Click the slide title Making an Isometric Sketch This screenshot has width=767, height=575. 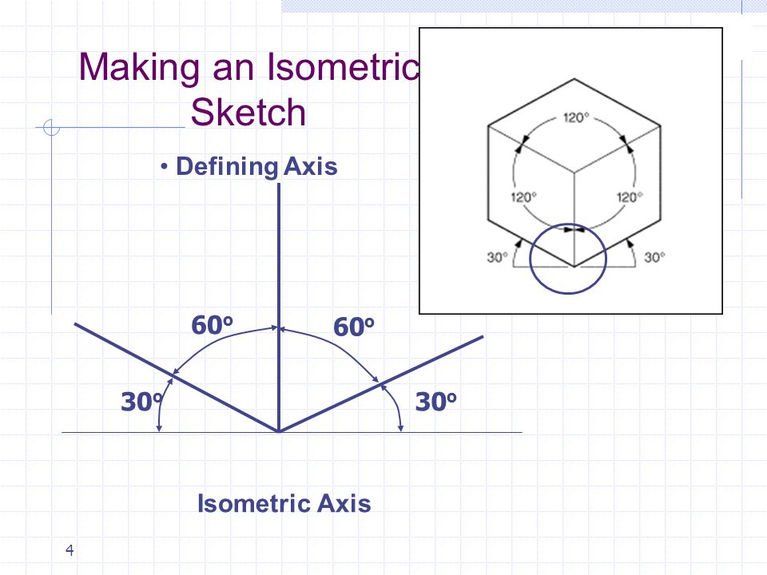point(247,90)
